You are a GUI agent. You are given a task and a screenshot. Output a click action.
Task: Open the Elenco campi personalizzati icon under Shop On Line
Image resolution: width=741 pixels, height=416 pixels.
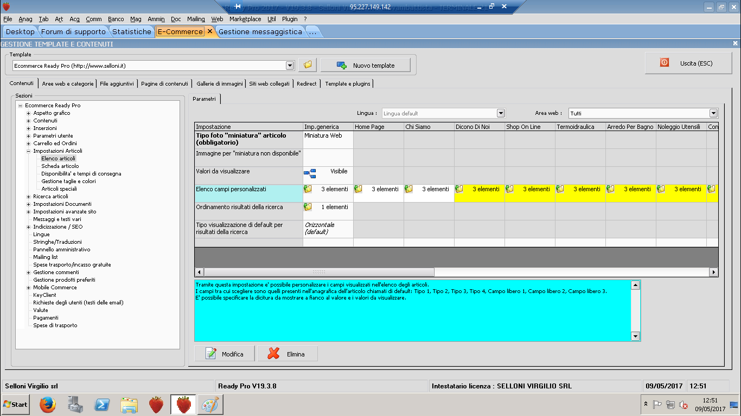click(510, 189)
